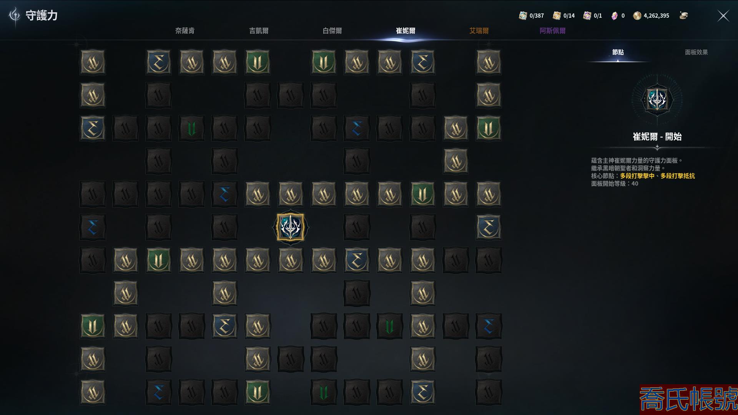This screenshot has height=415, width=738.
Task: Click the node preview emblem above 崔妮爾 - 開始
Action: [657, 100]
